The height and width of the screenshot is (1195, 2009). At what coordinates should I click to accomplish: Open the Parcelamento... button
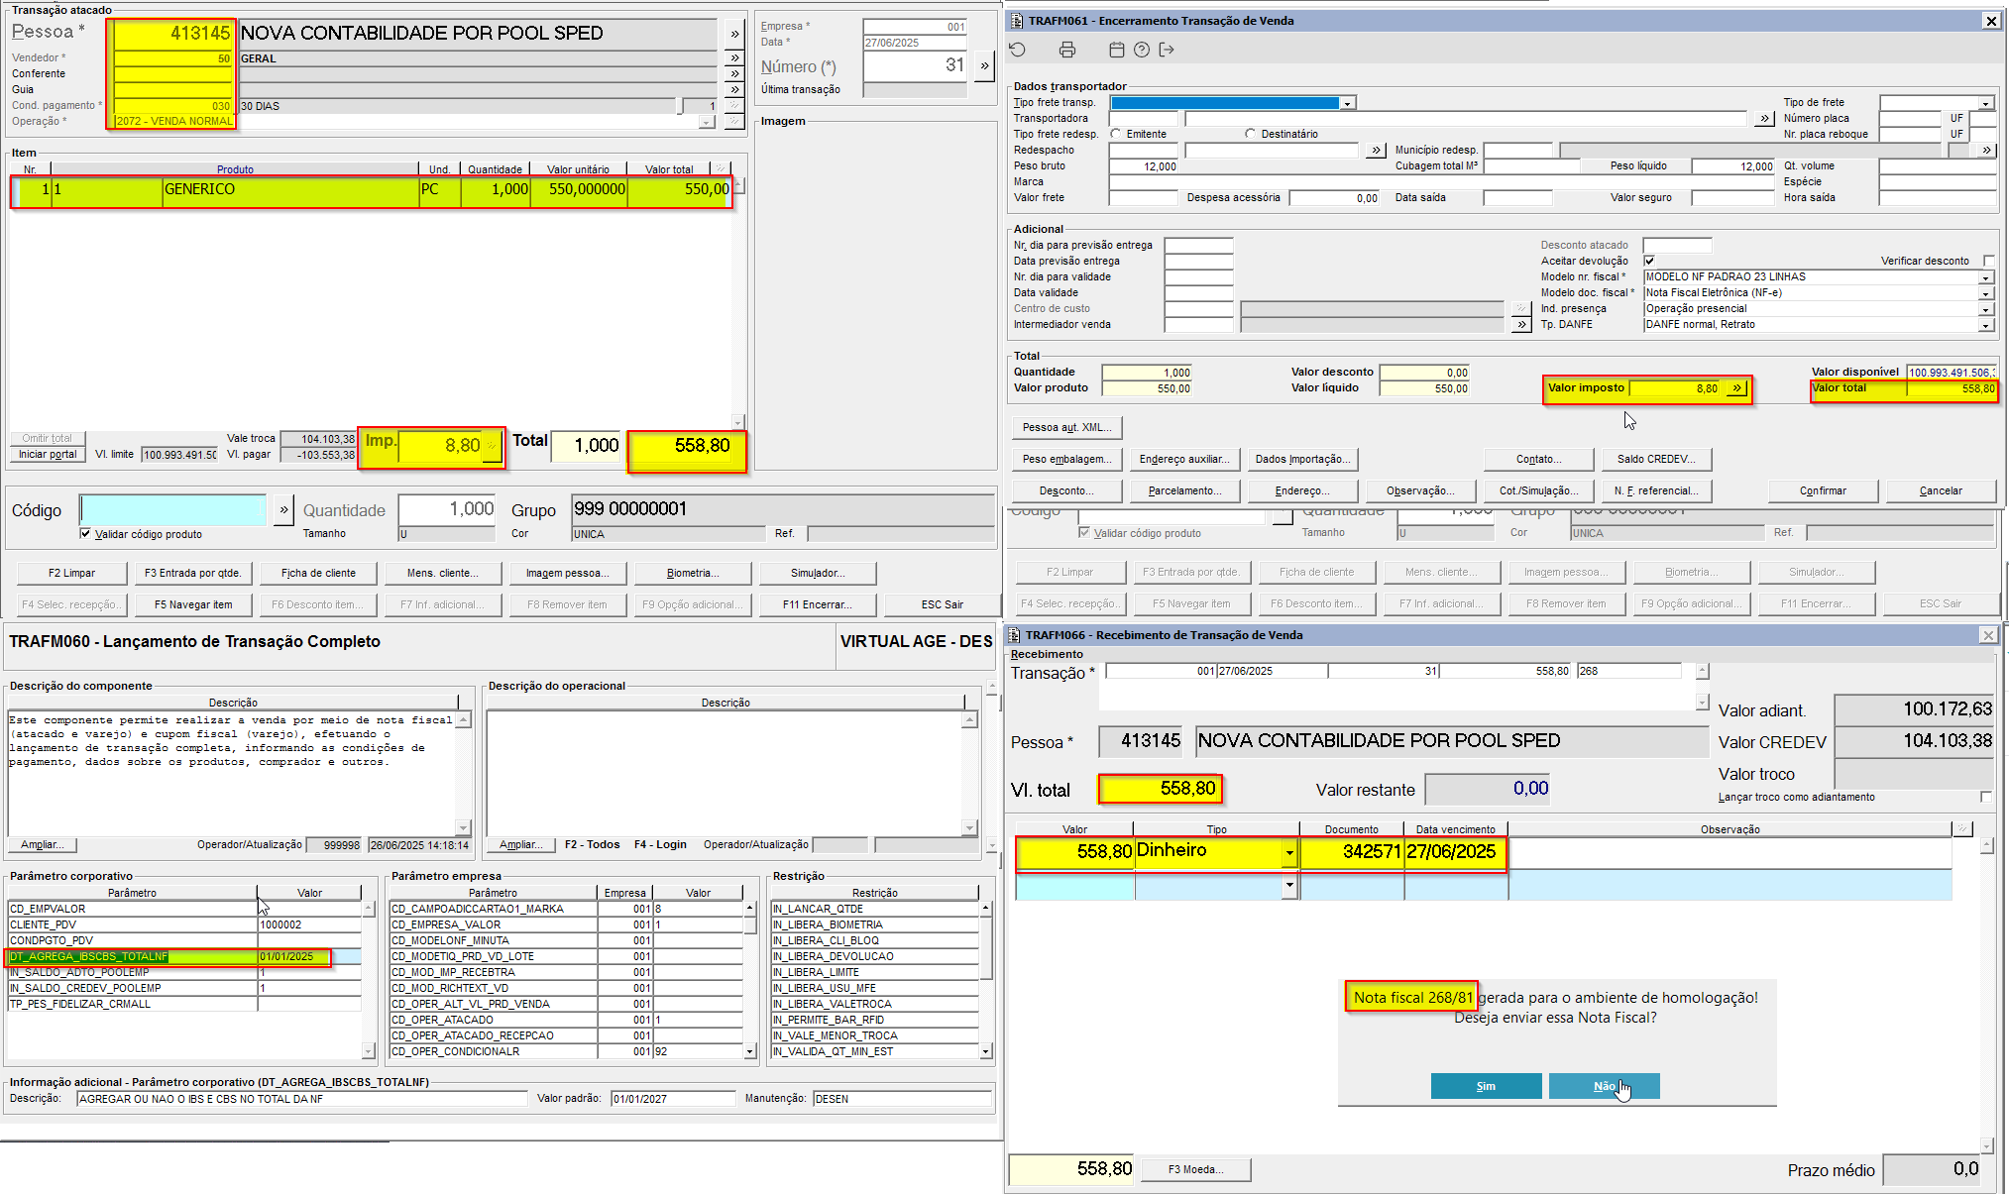[1184, 490]
